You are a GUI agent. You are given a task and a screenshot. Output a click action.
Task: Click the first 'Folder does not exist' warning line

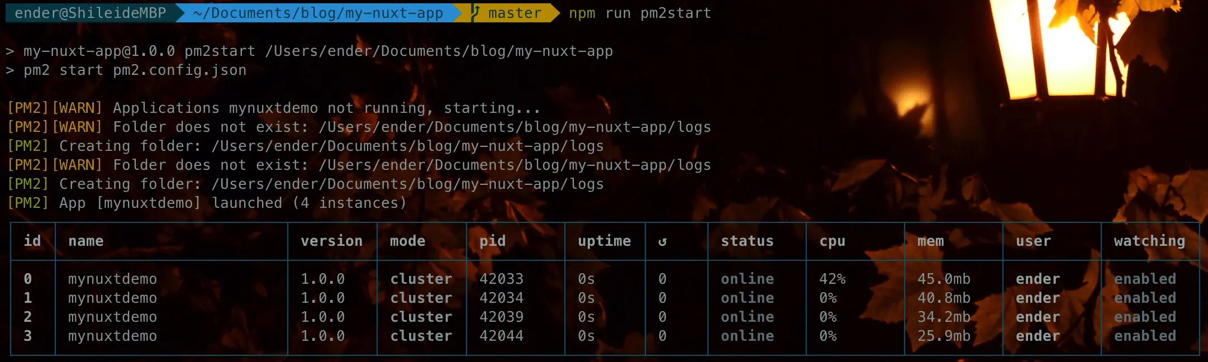click(359, 127)
